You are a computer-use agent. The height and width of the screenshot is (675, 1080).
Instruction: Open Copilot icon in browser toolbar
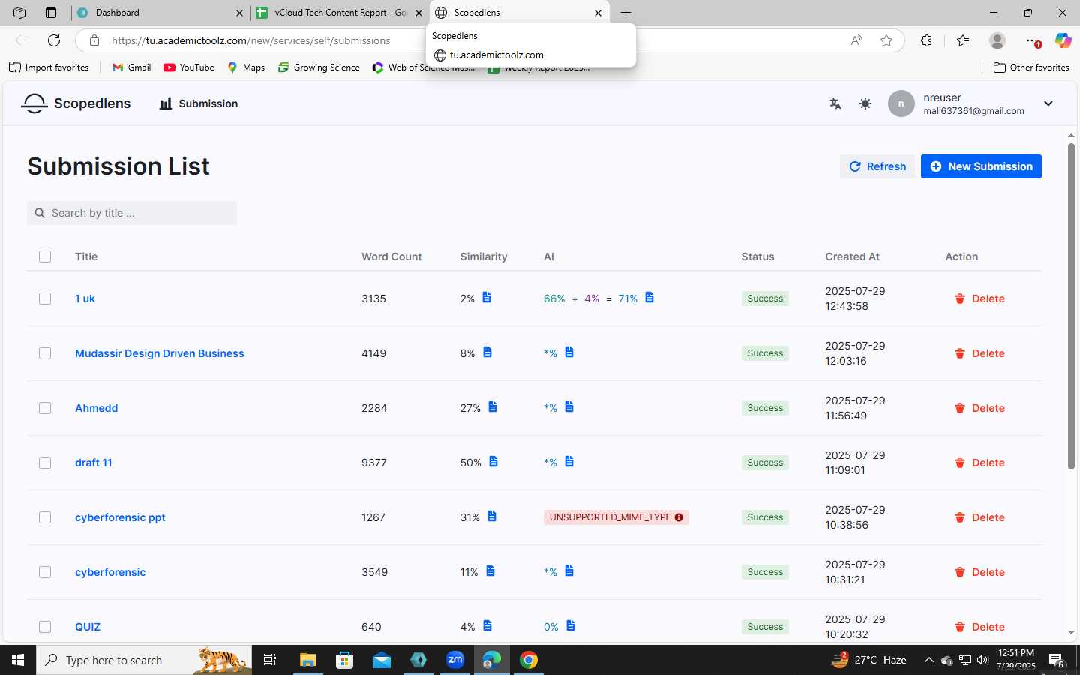coord(1063,40)
